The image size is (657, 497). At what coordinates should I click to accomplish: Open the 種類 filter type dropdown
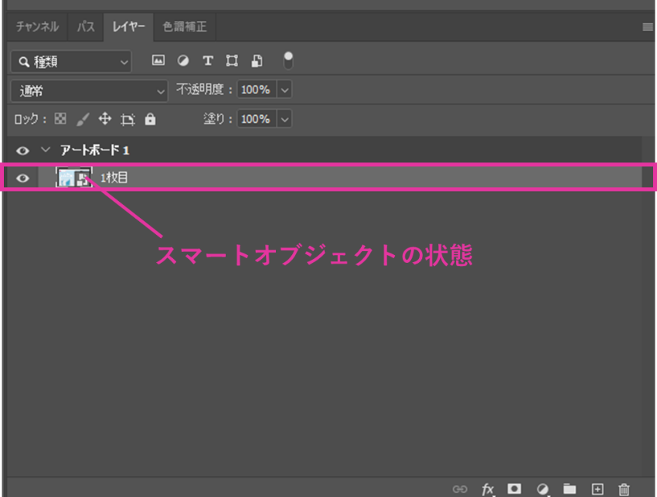point(71,62)
